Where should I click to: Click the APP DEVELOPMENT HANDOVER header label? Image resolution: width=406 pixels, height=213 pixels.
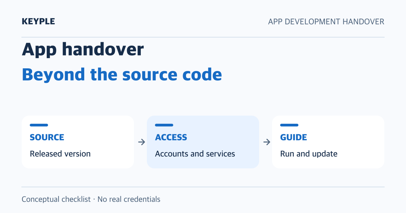coord(326,22)
